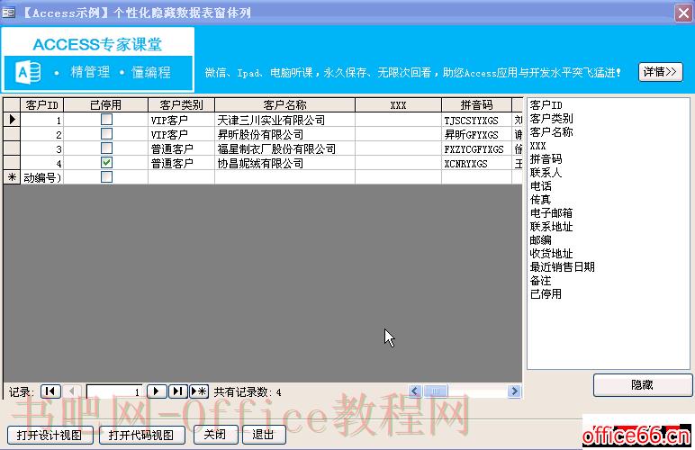Toggle 已停用 checkbox for 昇昕股份有限公司
Viewport: 695px width, 450px height.
point(106,134)
